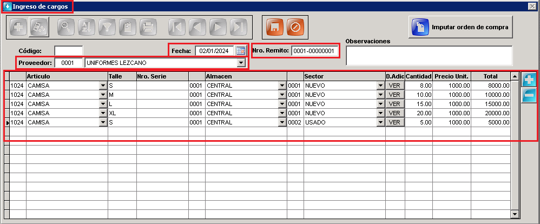Click VER button in the USADO row
This screenshot has width=540, height=224.
click(394, 122)
